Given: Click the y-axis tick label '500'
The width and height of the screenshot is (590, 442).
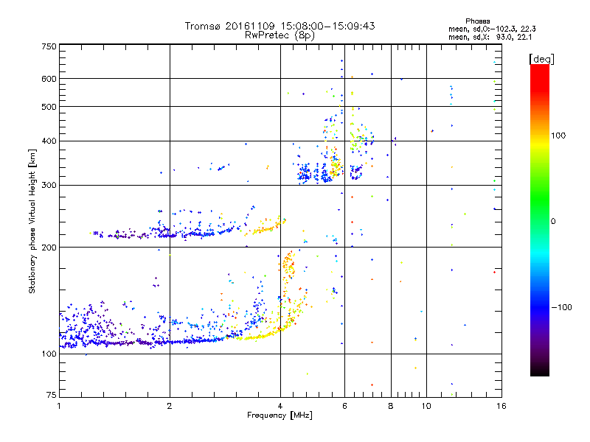Looking at the screenshot, I should (x=49, y=107).
